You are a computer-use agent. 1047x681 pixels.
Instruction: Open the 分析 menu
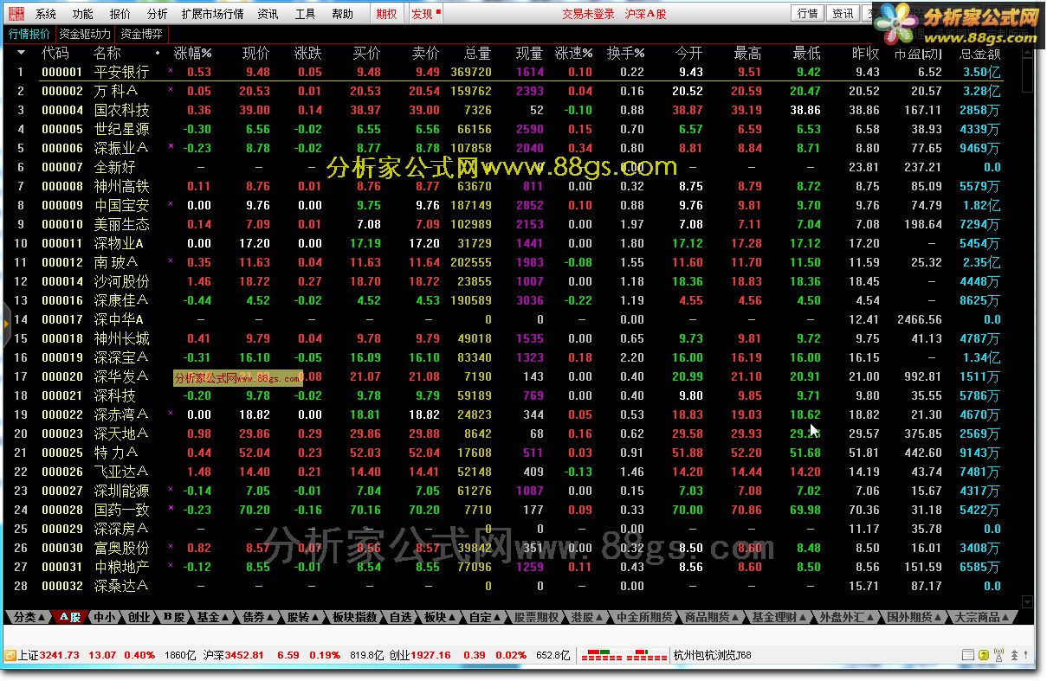click(158, 14)
